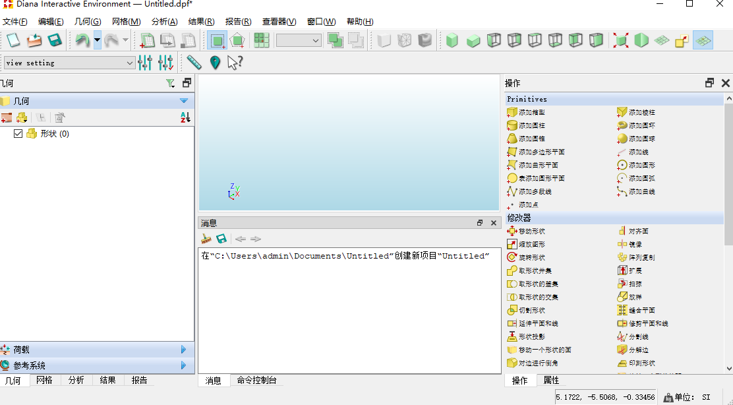733x405 pixels.
Task: Click the teal location pin icon
Action: pos(215,63)
